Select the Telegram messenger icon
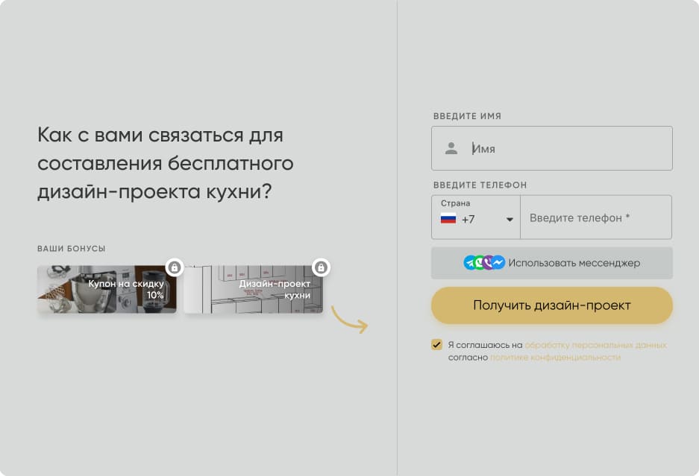The width and height of the screenshot is (699, 476). [469, 261]
